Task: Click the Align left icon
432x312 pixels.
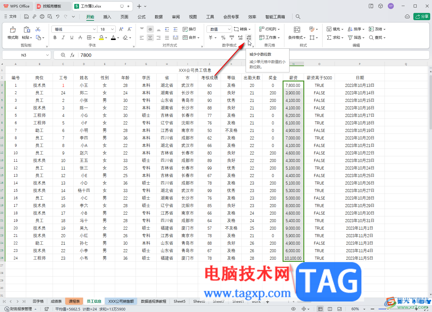Action: 142,38
